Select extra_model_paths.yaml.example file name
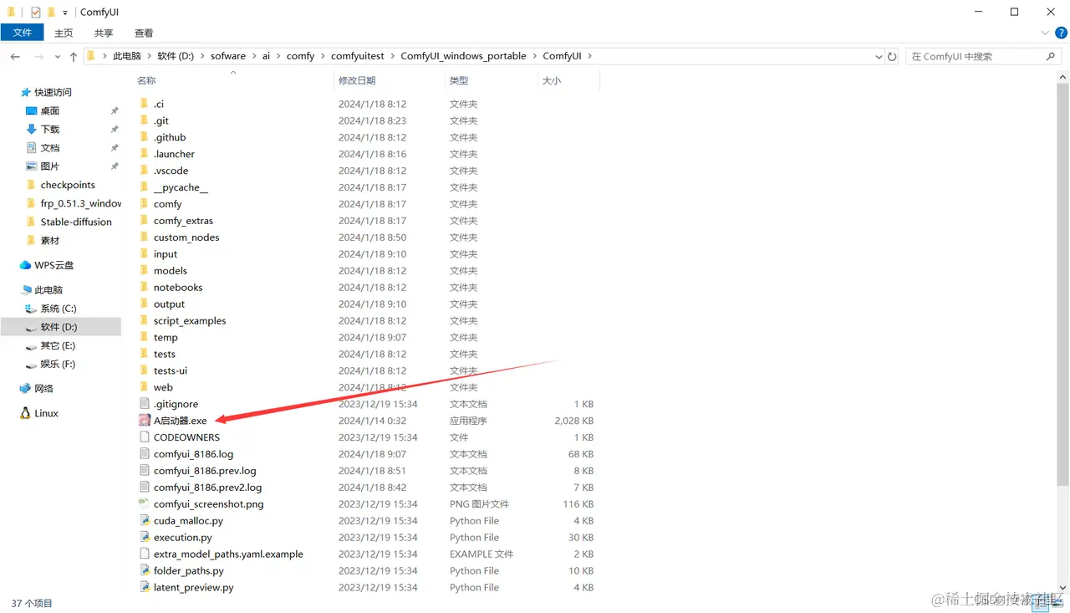The width and height of the screenshot is (1070, 613). [x=228, y=554]
